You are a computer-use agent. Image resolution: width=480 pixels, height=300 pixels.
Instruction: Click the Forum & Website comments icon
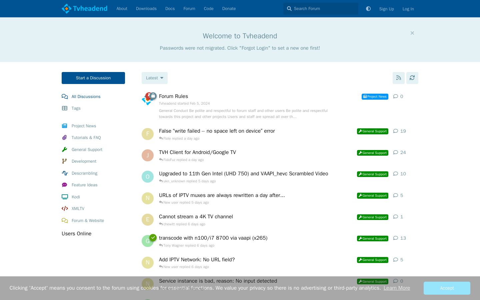point(65,221)
